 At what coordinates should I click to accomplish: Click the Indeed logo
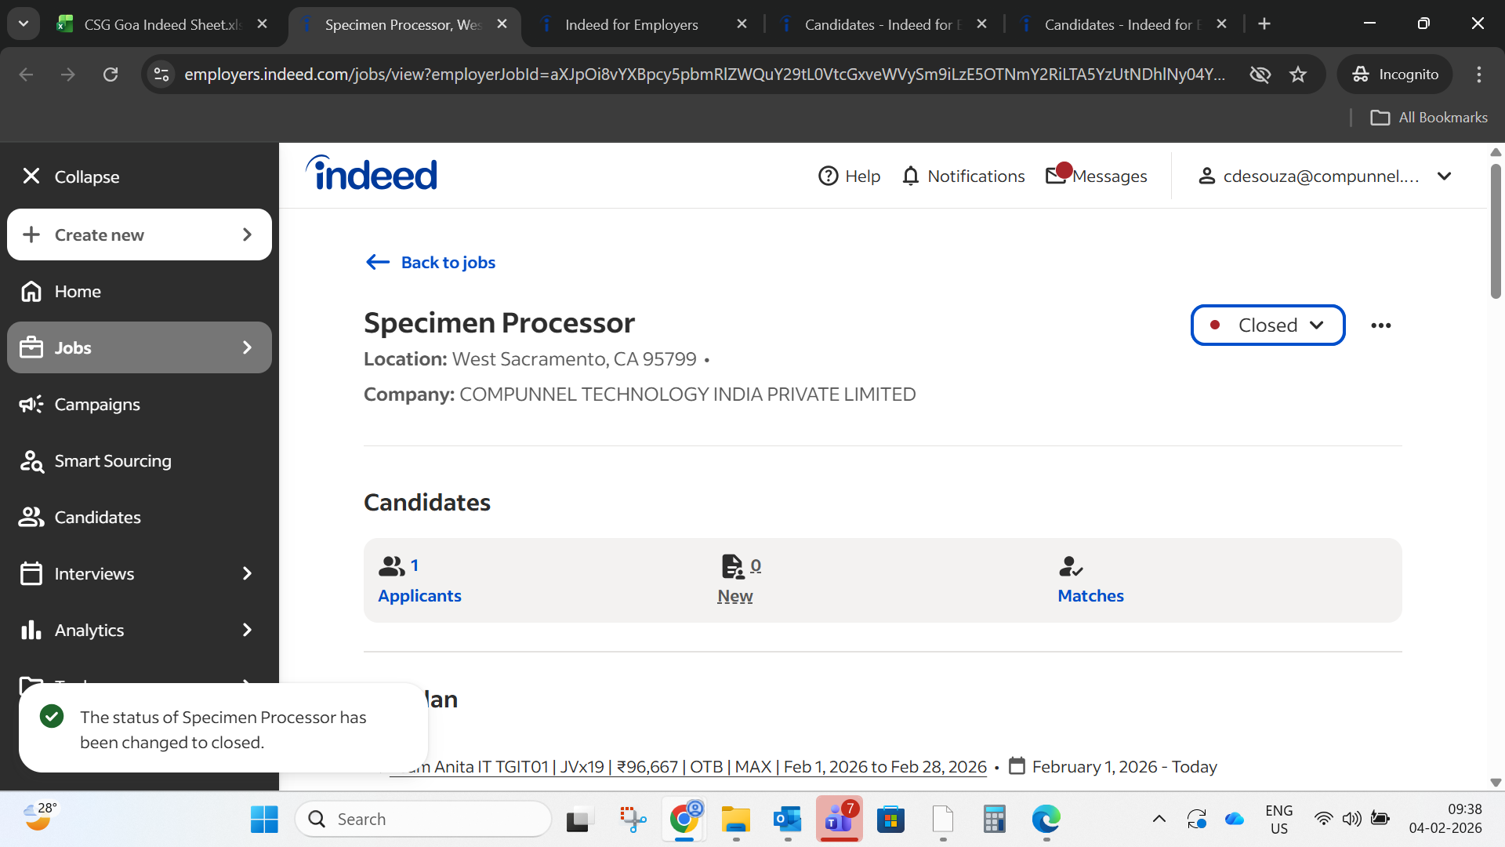[372, 174]
